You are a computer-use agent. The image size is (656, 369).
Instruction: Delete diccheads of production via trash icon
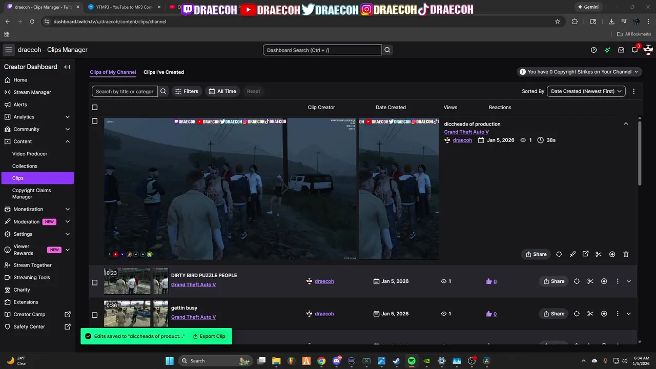click(x=626, y=254)
